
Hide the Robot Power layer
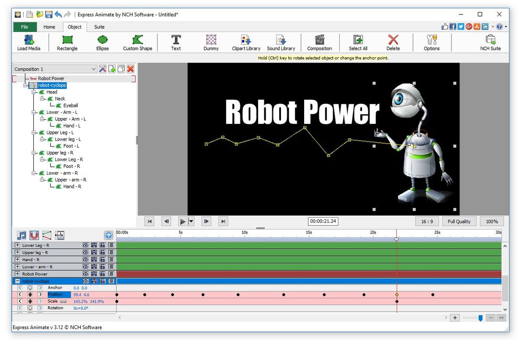[86, 274]
